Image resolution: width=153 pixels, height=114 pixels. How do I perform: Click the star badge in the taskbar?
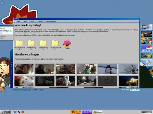coord(98,112)
